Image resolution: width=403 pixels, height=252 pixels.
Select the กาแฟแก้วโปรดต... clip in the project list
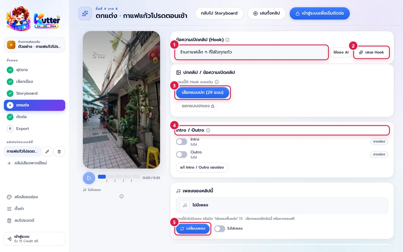point(22,151)
